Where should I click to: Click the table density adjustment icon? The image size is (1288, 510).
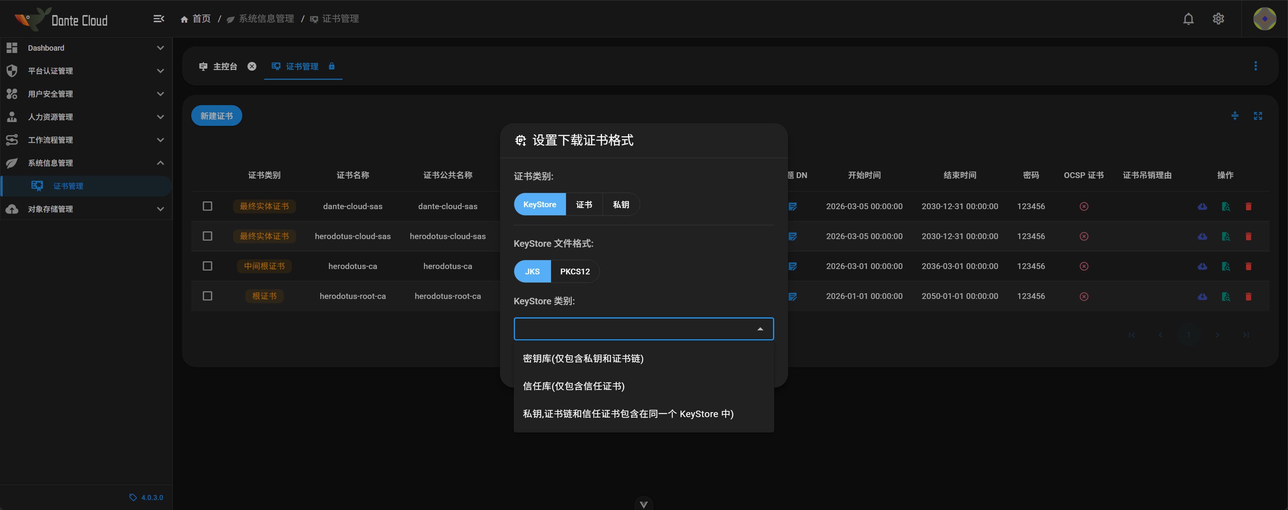pyautogui.click(x=1235, y=116)
